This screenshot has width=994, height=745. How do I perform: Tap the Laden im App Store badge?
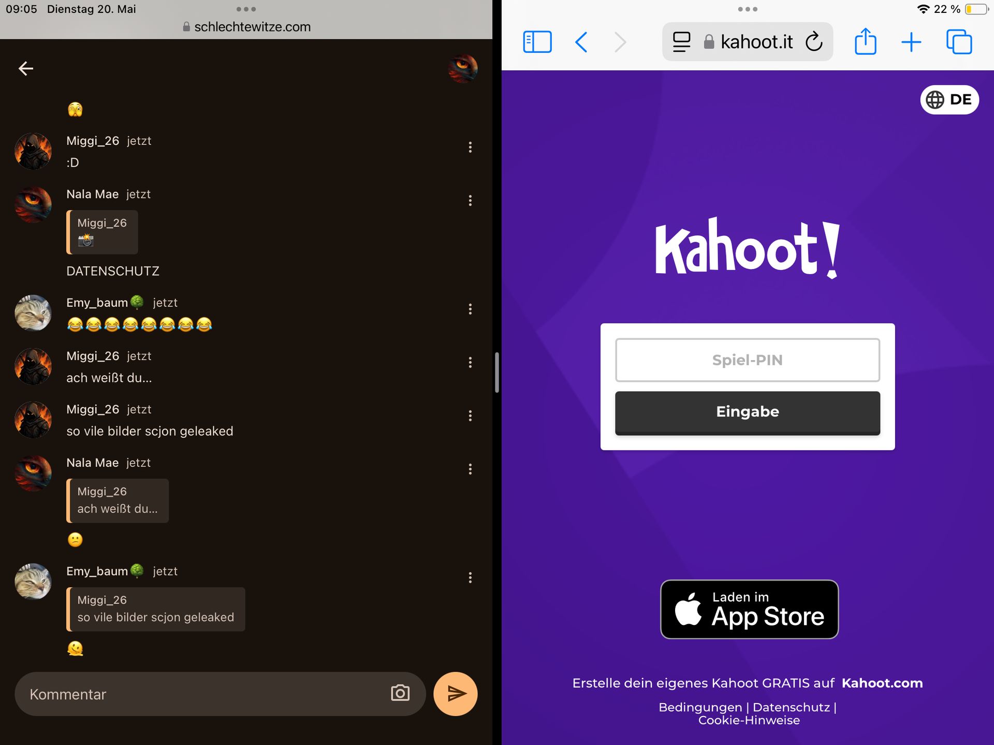(x=749, y=609)
